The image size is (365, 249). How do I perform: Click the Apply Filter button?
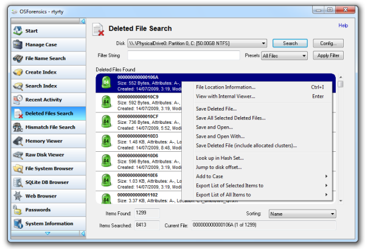click(328, 55)
